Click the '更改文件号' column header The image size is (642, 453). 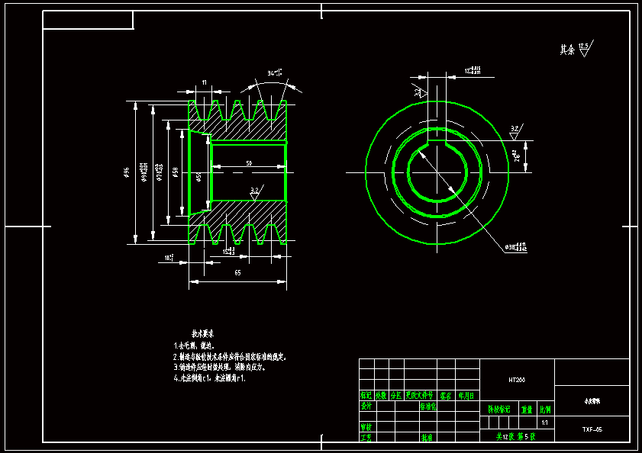coord(419,395)
